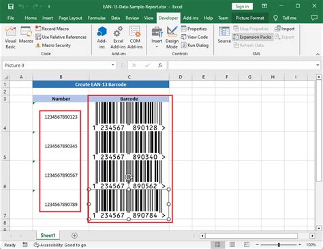Open the Add-ins ribbon tab

click(x=191, y=18)
